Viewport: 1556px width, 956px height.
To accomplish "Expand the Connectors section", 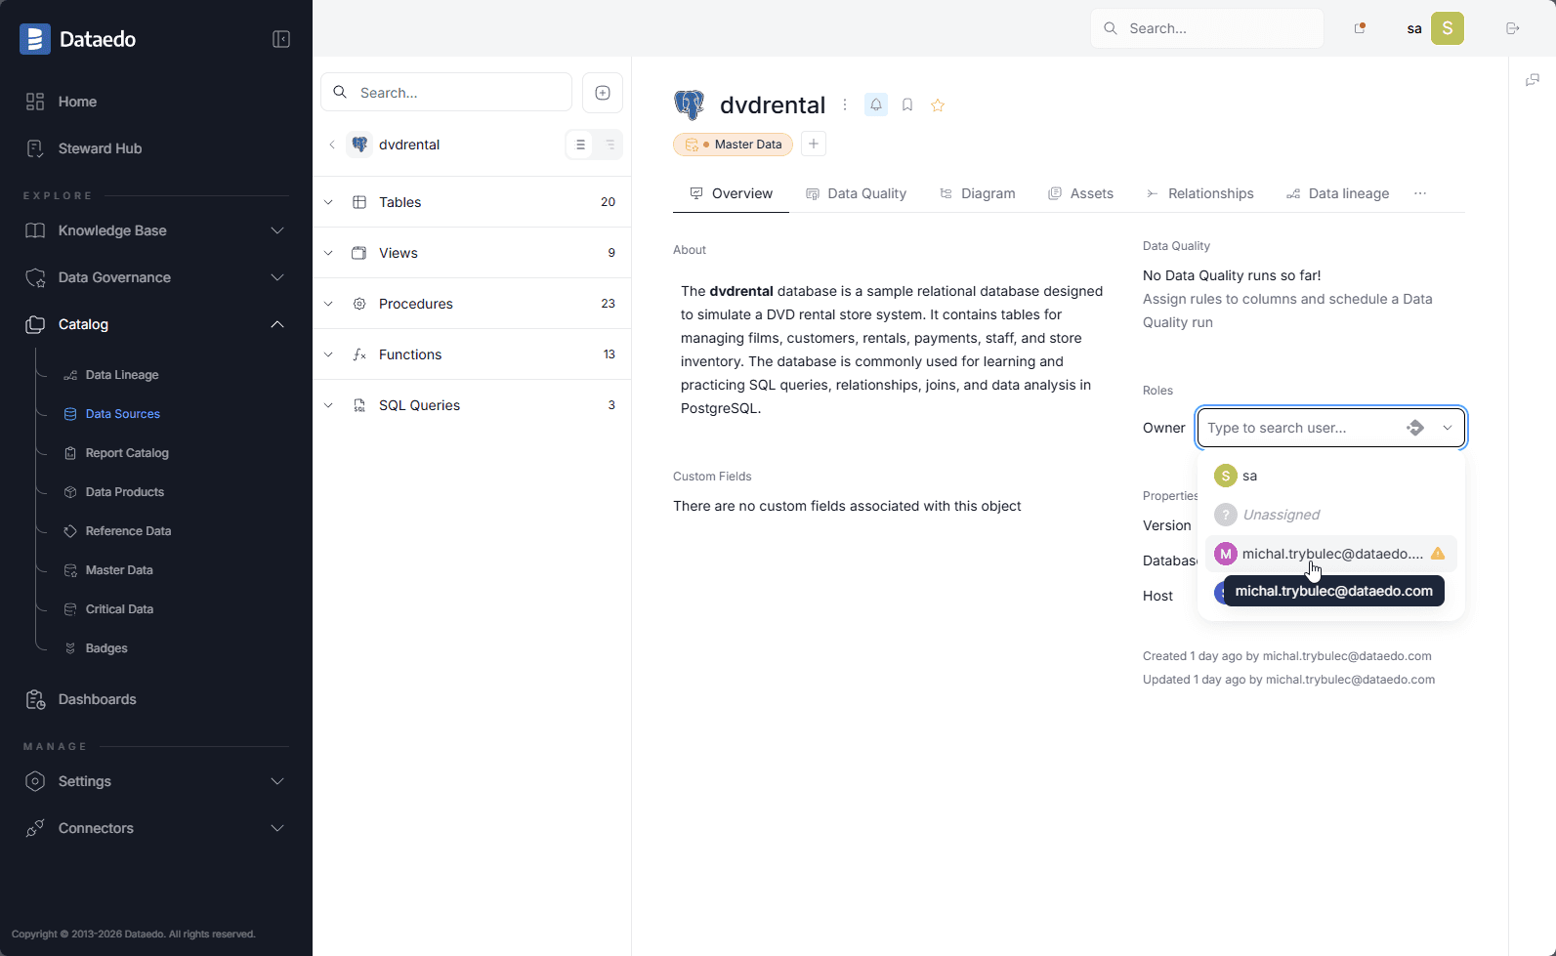I will pyautogui.click(x=156, y=828).
